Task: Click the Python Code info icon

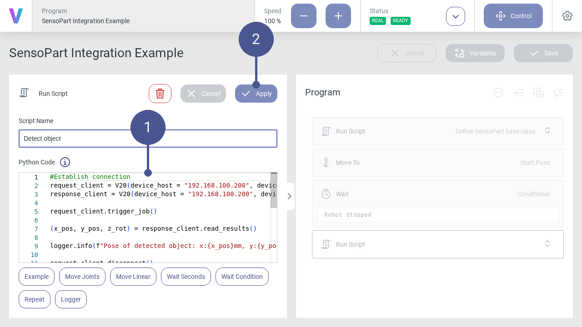Action: pos(65,162)
